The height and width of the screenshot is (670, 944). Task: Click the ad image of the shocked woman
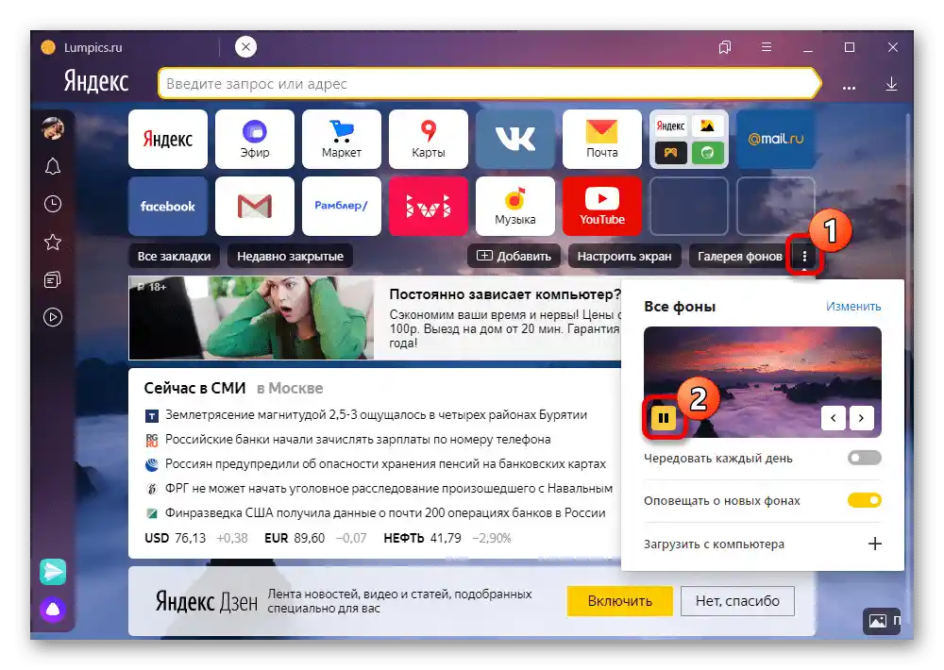[251, 318]
